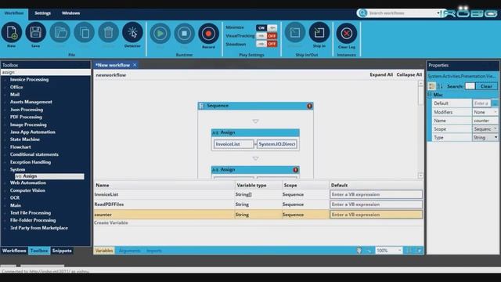
Task: Open the Detector tool
Action: 132,33
